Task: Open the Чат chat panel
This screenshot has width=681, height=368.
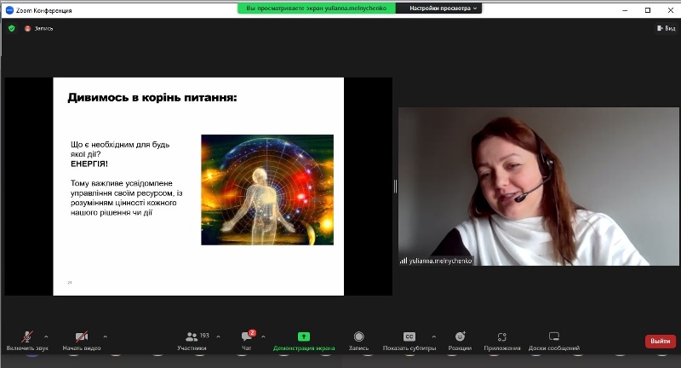Action: pos(247,337)
